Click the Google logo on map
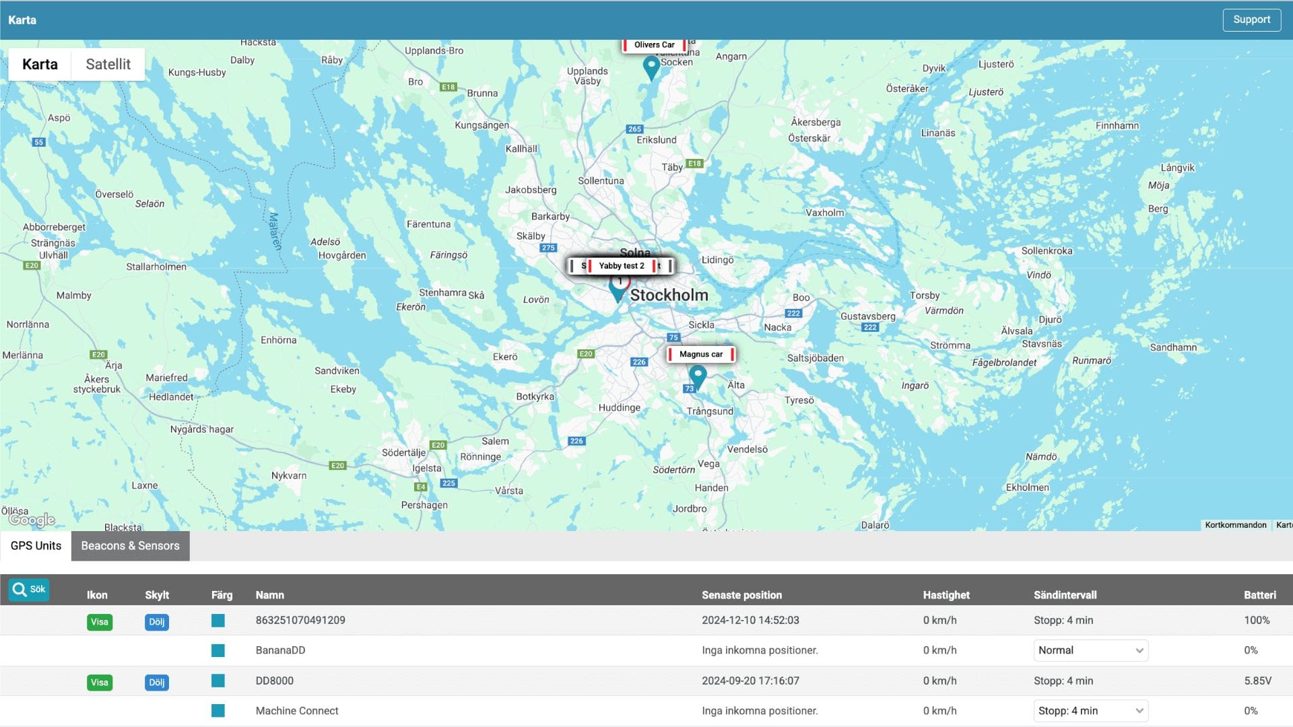 (32, 520)
